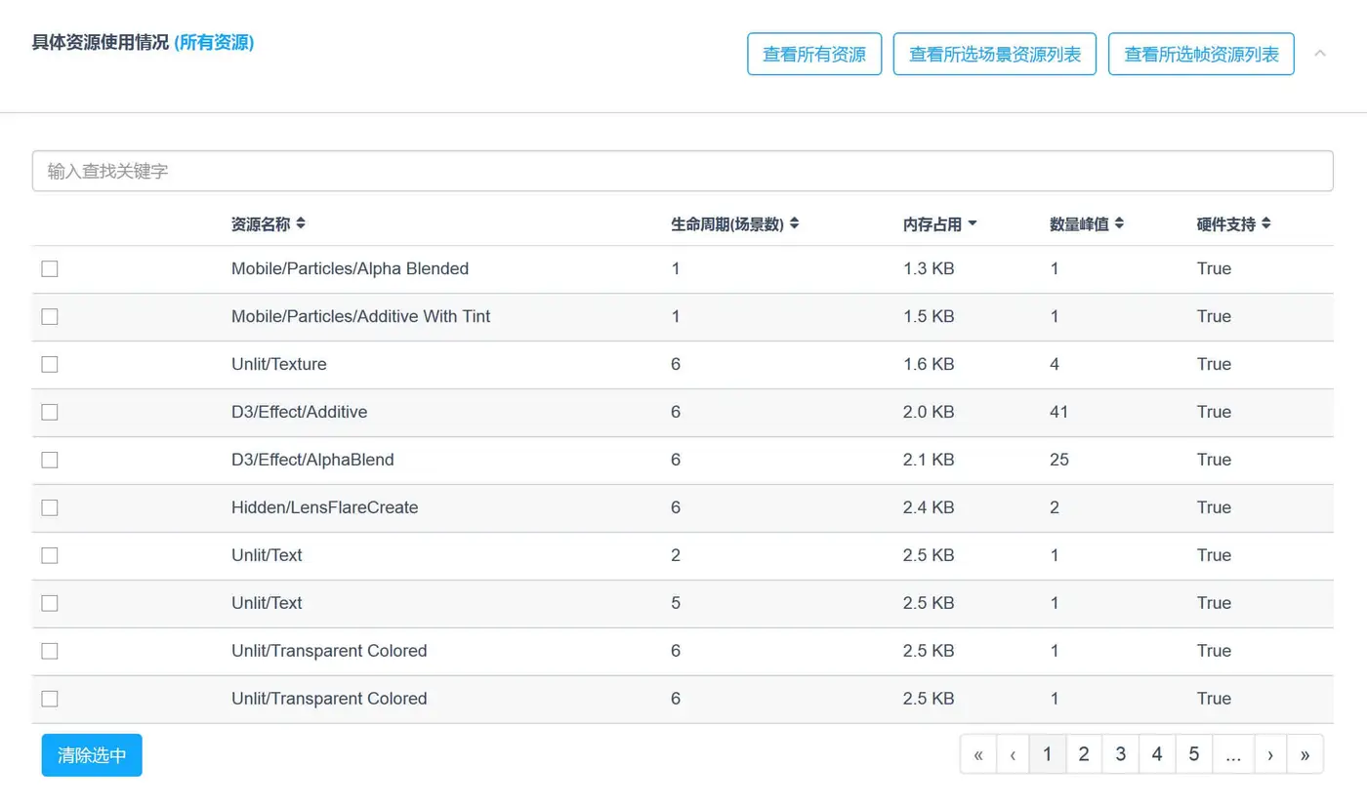Open page 4 in pagination
Screen dimensions: 1367x806
tap(1157, 754)
